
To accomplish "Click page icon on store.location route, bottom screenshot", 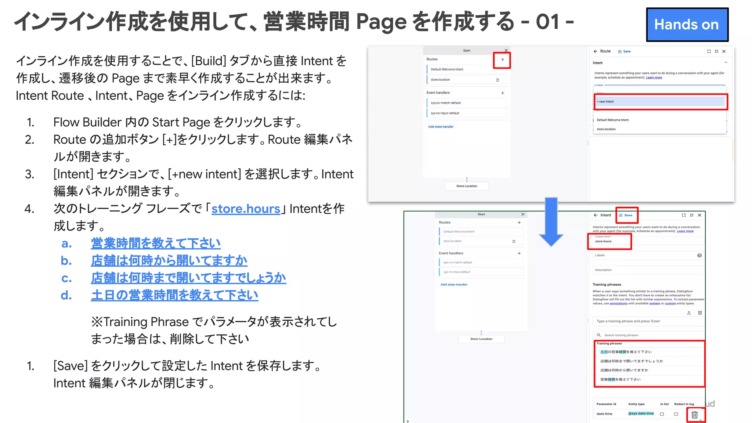I will click(514, 241).
